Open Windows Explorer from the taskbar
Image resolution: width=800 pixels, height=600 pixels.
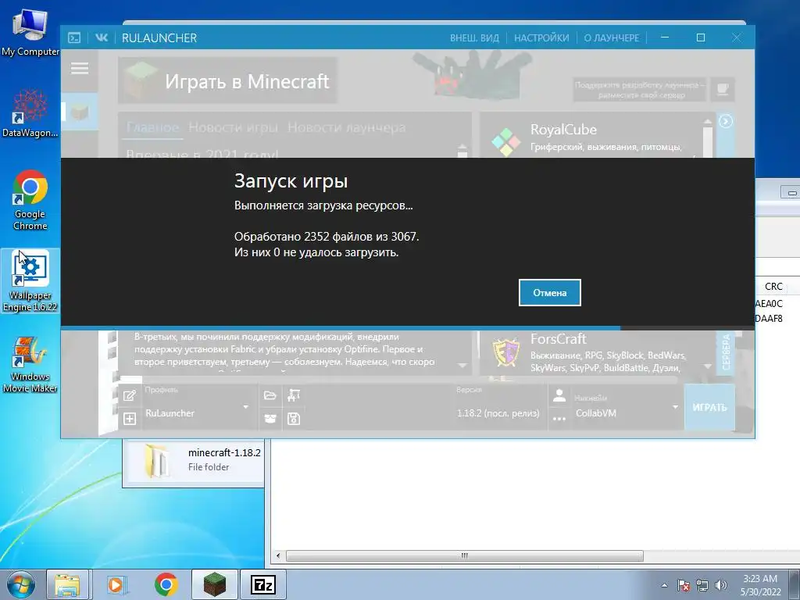coord(67,584)
